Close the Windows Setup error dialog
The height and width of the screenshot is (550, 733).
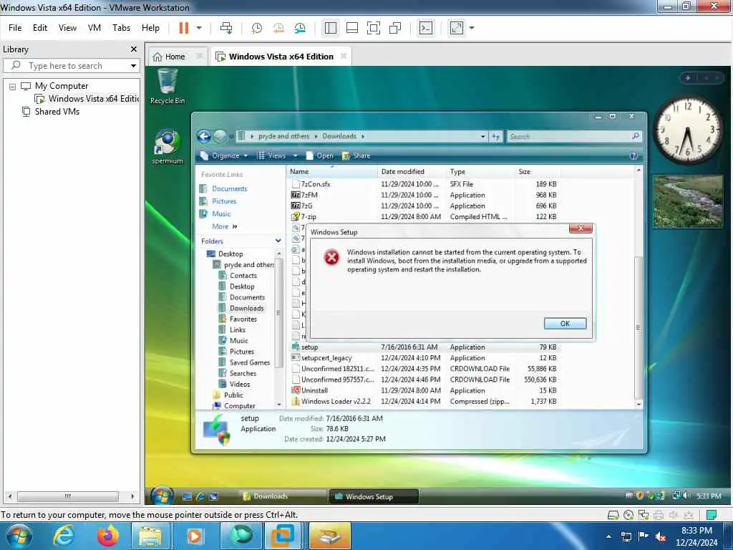click(x=581, y=228)
